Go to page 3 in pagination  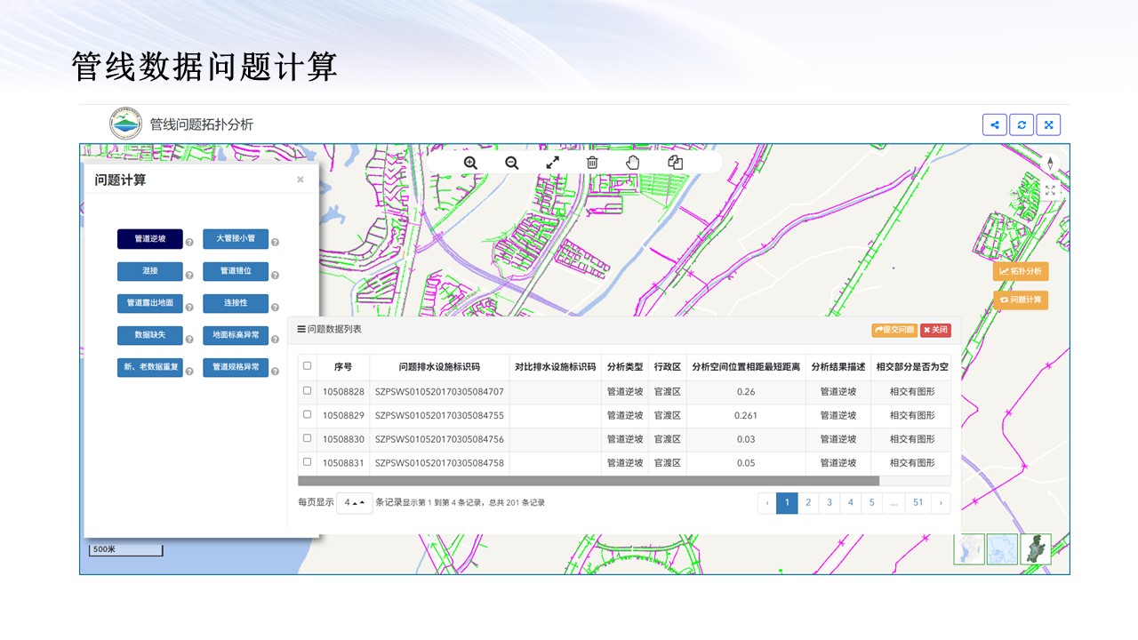click(829, 503)
